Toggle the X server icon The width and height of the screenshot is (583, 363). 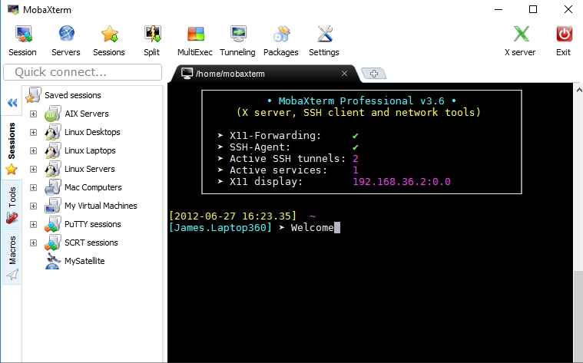pos(521,35)
